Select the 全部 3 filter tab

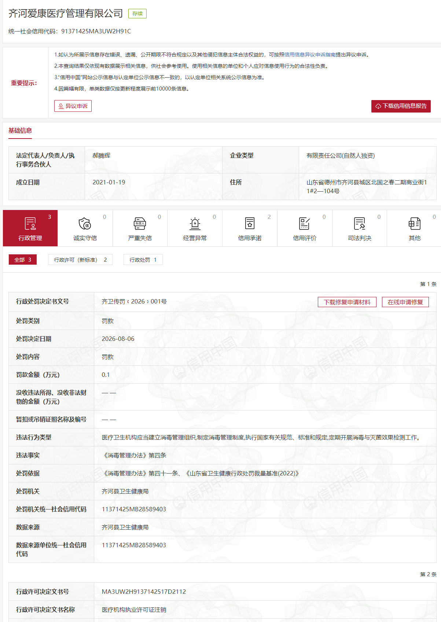[x=23, y=260]
